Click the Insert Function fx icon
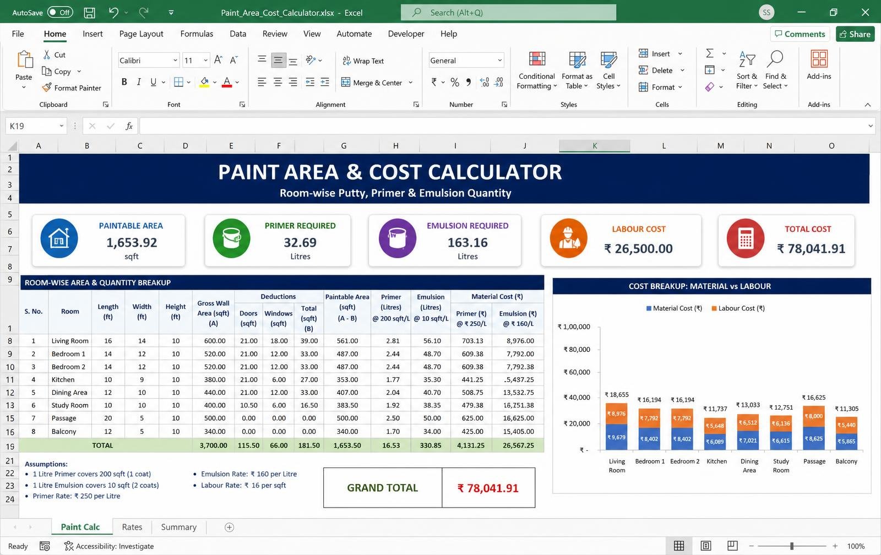The width and height of the screenshot is (881, 555). (129, 126)
